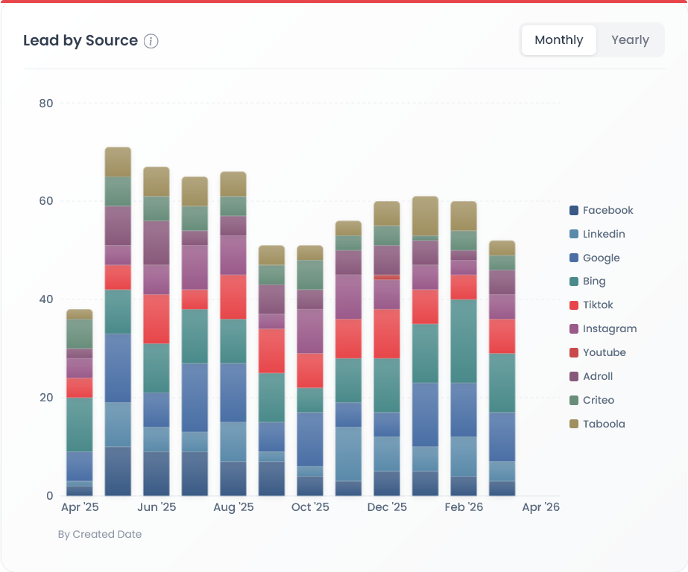688x572 pixels.
Task: Click the info icon next to Lead by Source
Action: tap(151, 41)
